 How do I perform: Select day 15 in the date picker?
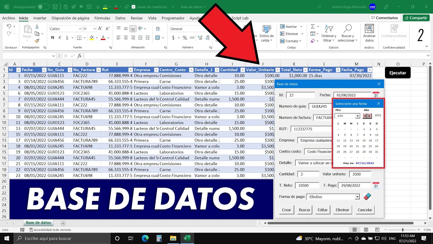coord(364,140)
